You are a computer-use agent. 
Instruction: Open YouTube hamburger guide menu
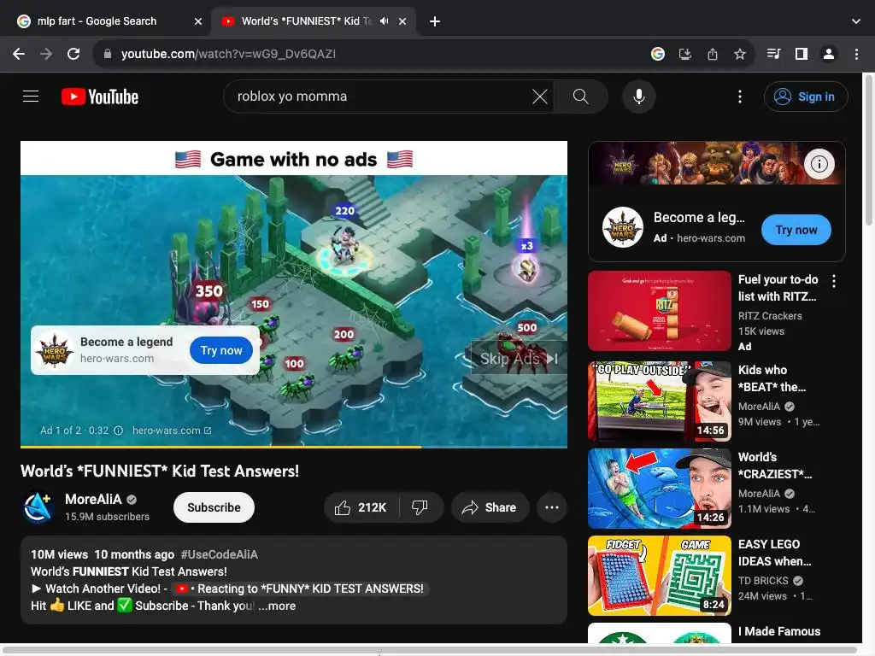pos(31,97)
